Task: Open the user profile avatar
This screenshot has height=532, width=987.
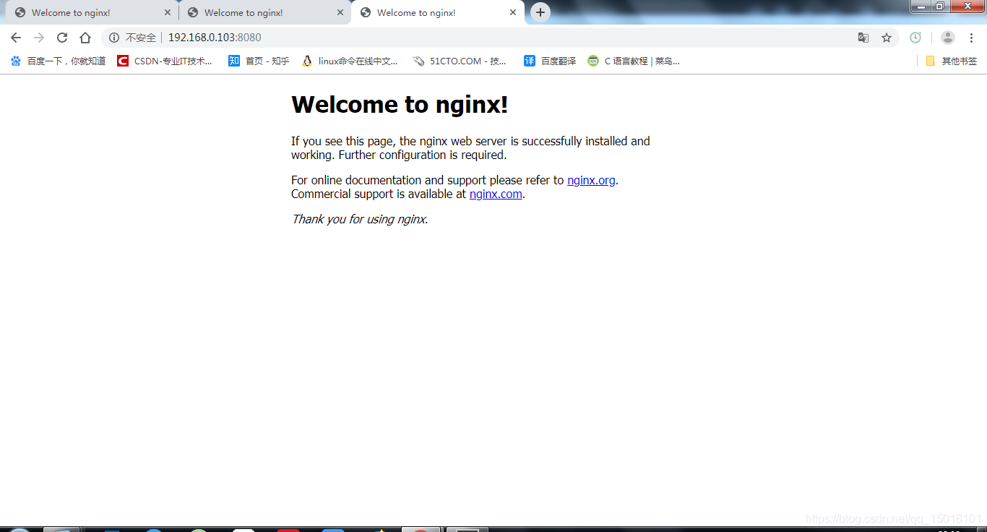Action: (x=948, y=38)
